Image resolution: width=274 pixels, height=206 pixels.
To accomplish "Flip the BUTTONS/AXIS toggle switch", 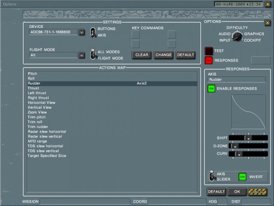I will point(93,33).
